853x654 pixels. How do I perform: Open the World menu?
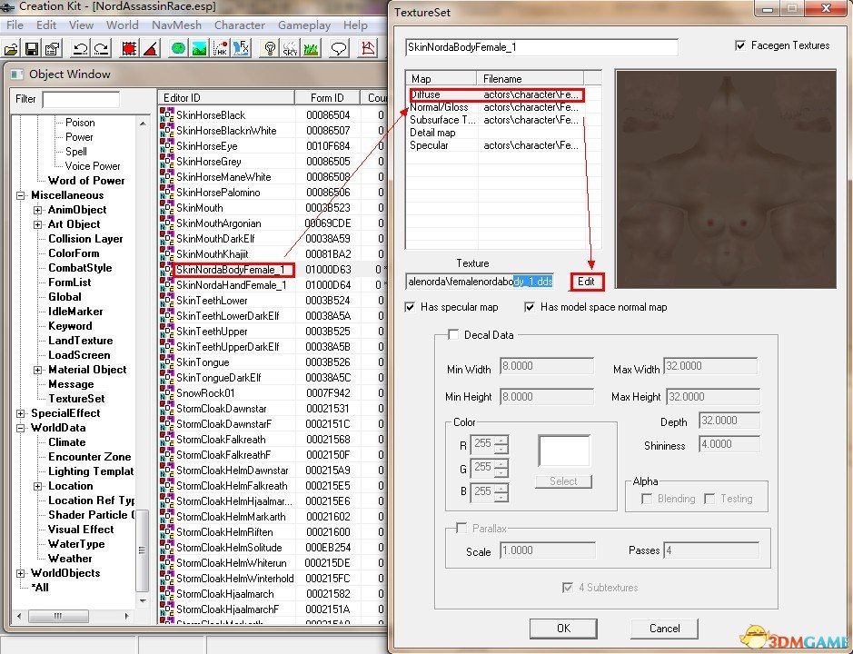123,25
